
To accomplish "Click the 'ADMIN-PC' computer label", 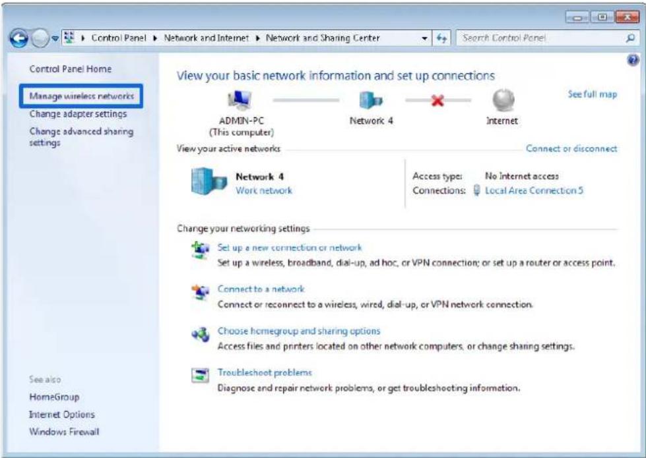I will [242, 121].
